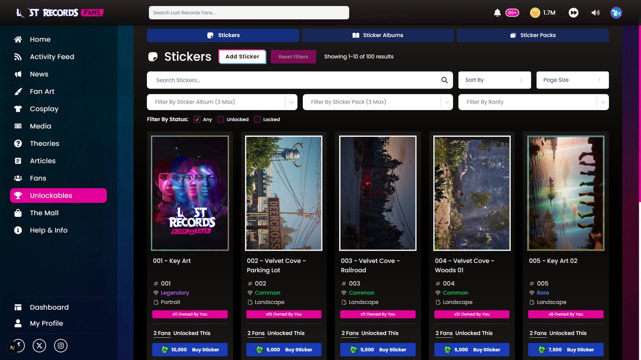Viewport: 641px width, 360px height.
Task: Buy Key Art 02 sticker for 7,500
Action: pos(566,350)
